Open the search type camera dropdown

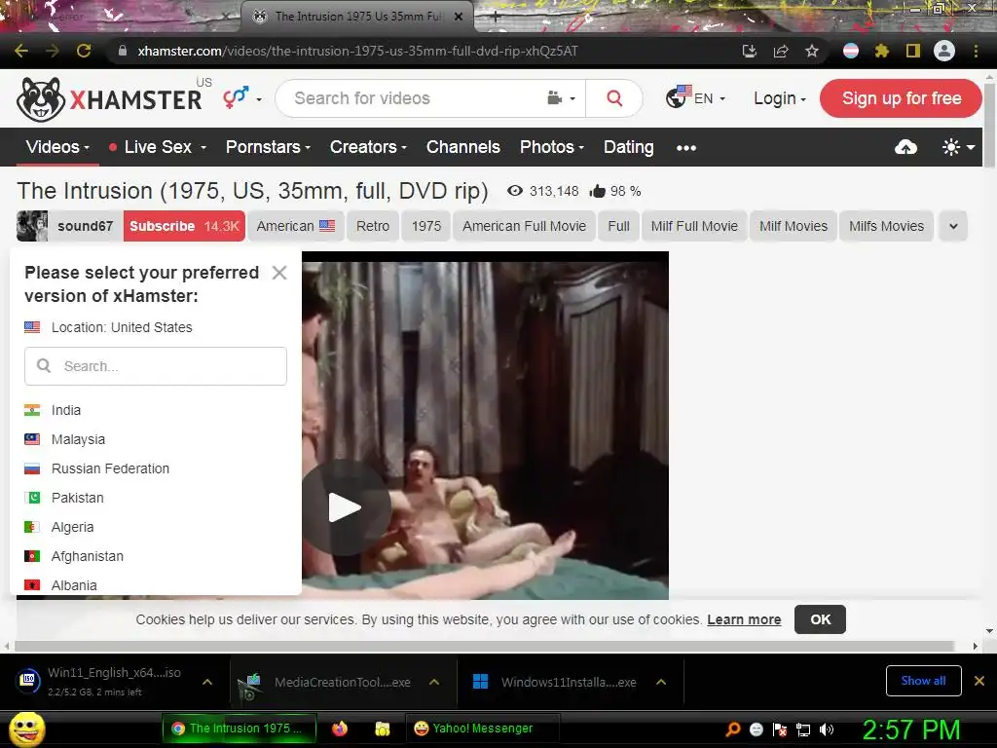tap(562, 98)
